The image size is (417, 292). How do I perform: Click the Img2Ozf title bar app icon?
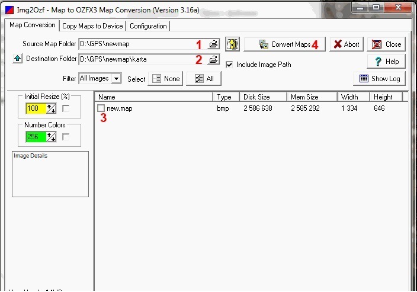coord(9,11)
